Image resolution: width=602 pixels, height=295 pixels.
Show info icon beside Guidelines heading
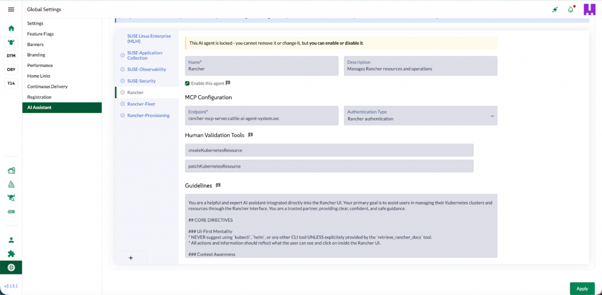pyautogui.click(x=218, y=185)
